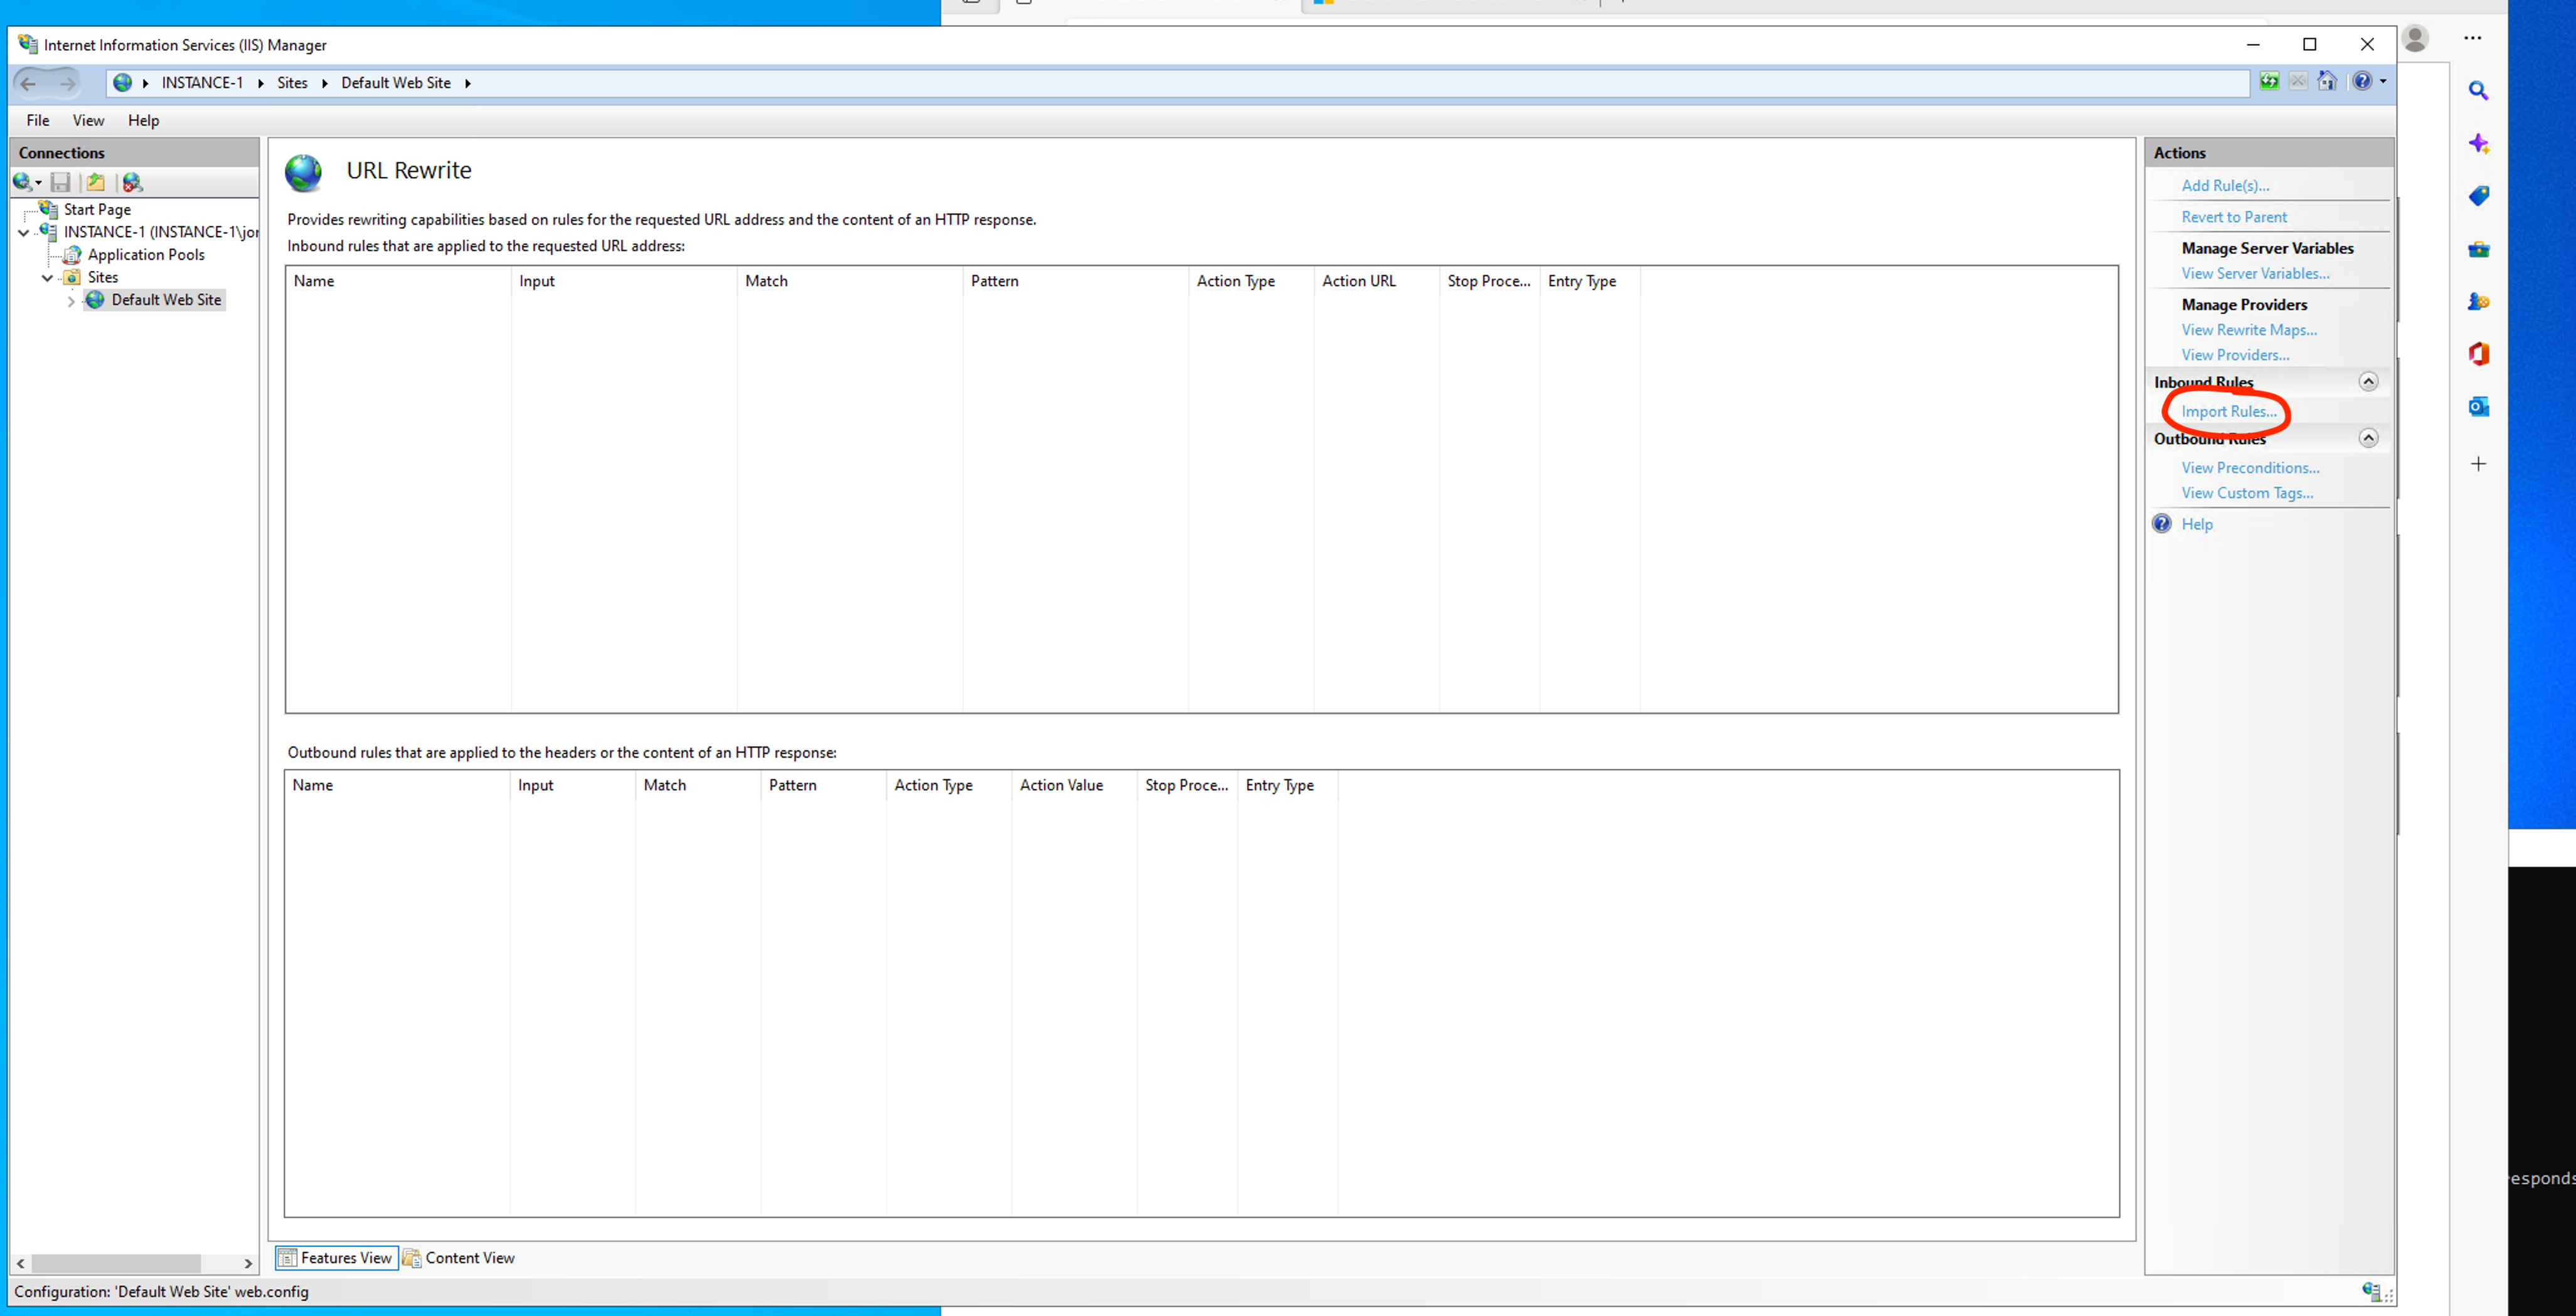Click the plus icon to customize the Edge sidebar
Screen dimensions: 2576x1316
[2478, 464]
